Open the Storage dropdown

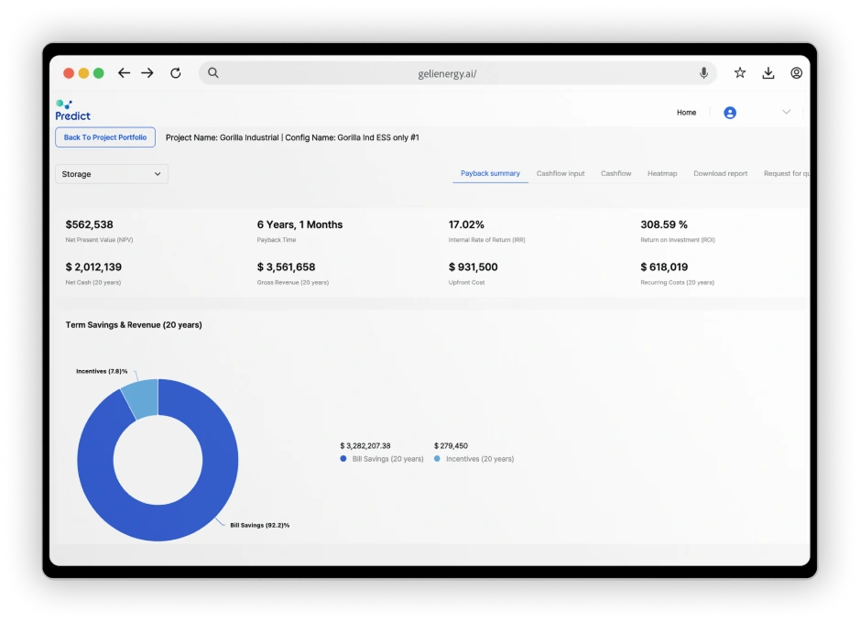(112, 174)
